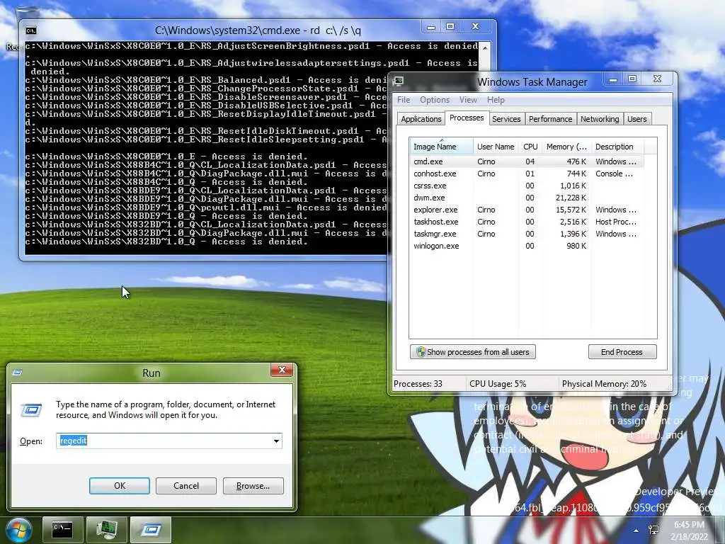The width and height of the screenshot is (725, 544).
Task: Click the CPU Usage: 5% status entry
Action: pos(498,384)
